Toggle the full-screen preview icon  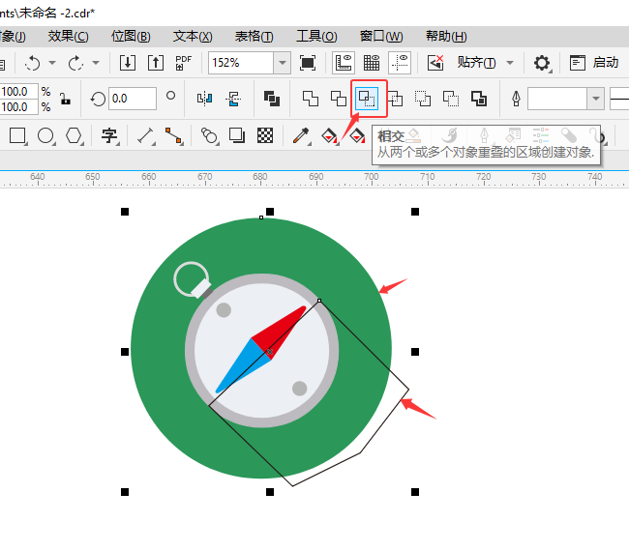308,63
